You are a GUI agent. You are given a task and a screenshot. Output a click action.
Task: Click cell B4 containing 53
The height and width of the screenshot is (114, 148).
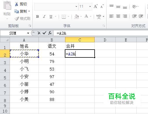pos(52,69)
